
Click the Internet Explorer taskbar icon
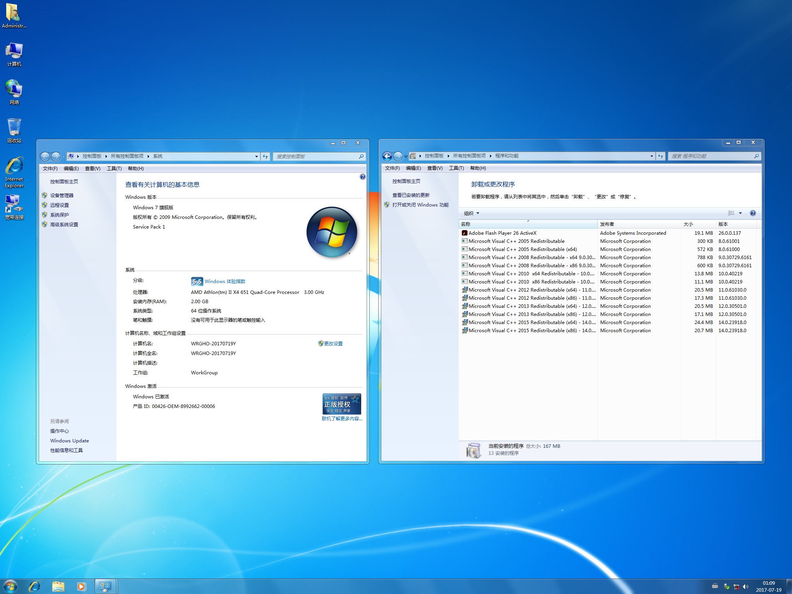pos(35,586)
